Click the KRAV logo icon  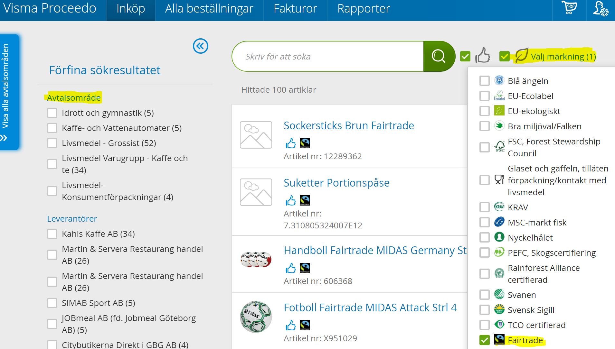(x=499, y=207)
